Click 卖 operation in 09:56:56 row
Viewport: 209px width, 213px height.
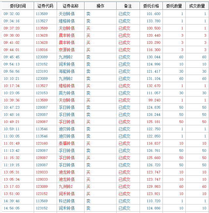[x=88, y=71]
